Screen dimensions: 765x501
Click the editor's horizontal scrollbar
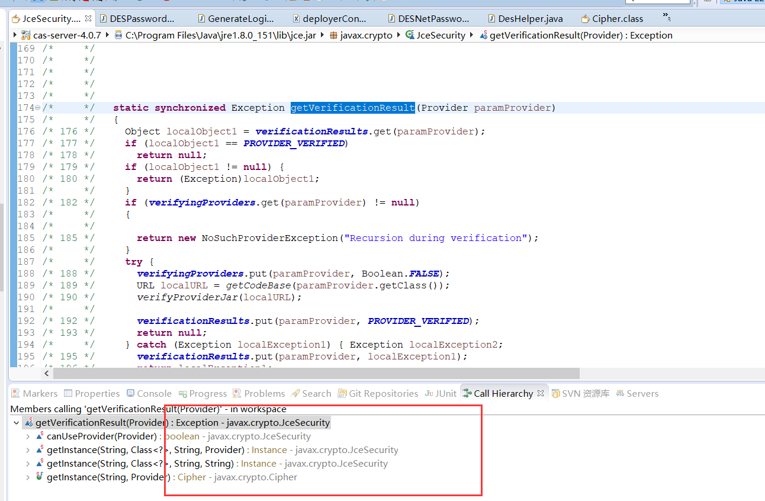(x=296, y=373)
